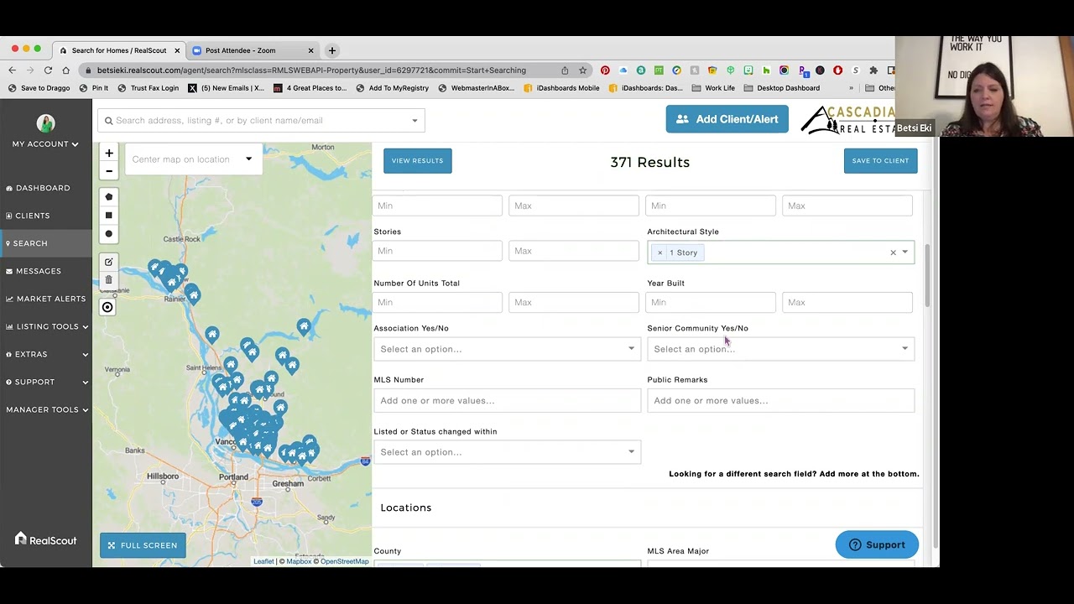Click the locate me map tool
Screen dimensions: 1074x604
point(107,307)
